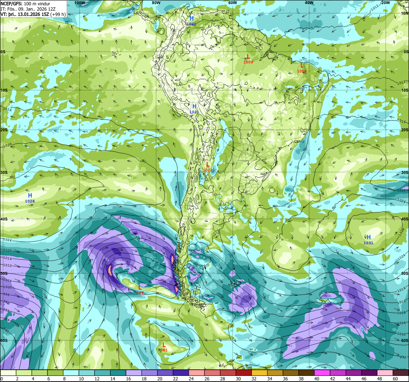Select the L 1002 low-pressure marker
This screenshot has width=409, height=382.
(x=208, y=167)
